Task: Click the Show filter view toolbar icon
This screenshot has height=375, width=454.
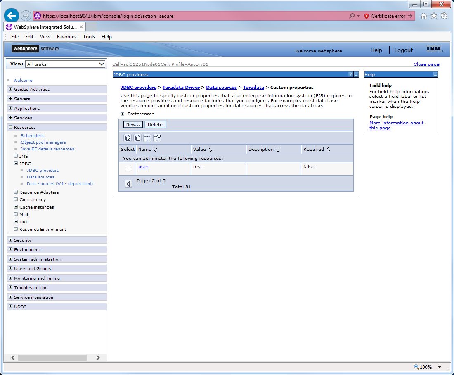Action: pyautogui.click(x=147, y=138)
